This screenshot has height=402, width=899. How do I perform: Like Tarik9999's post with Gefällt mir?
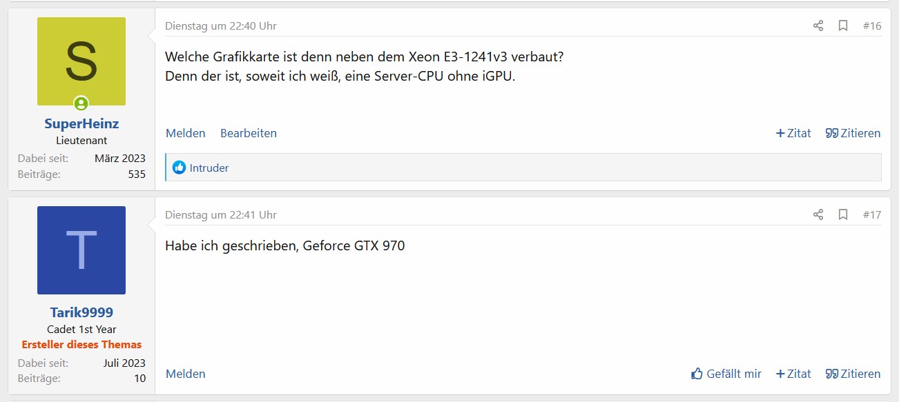pos(726,374)
